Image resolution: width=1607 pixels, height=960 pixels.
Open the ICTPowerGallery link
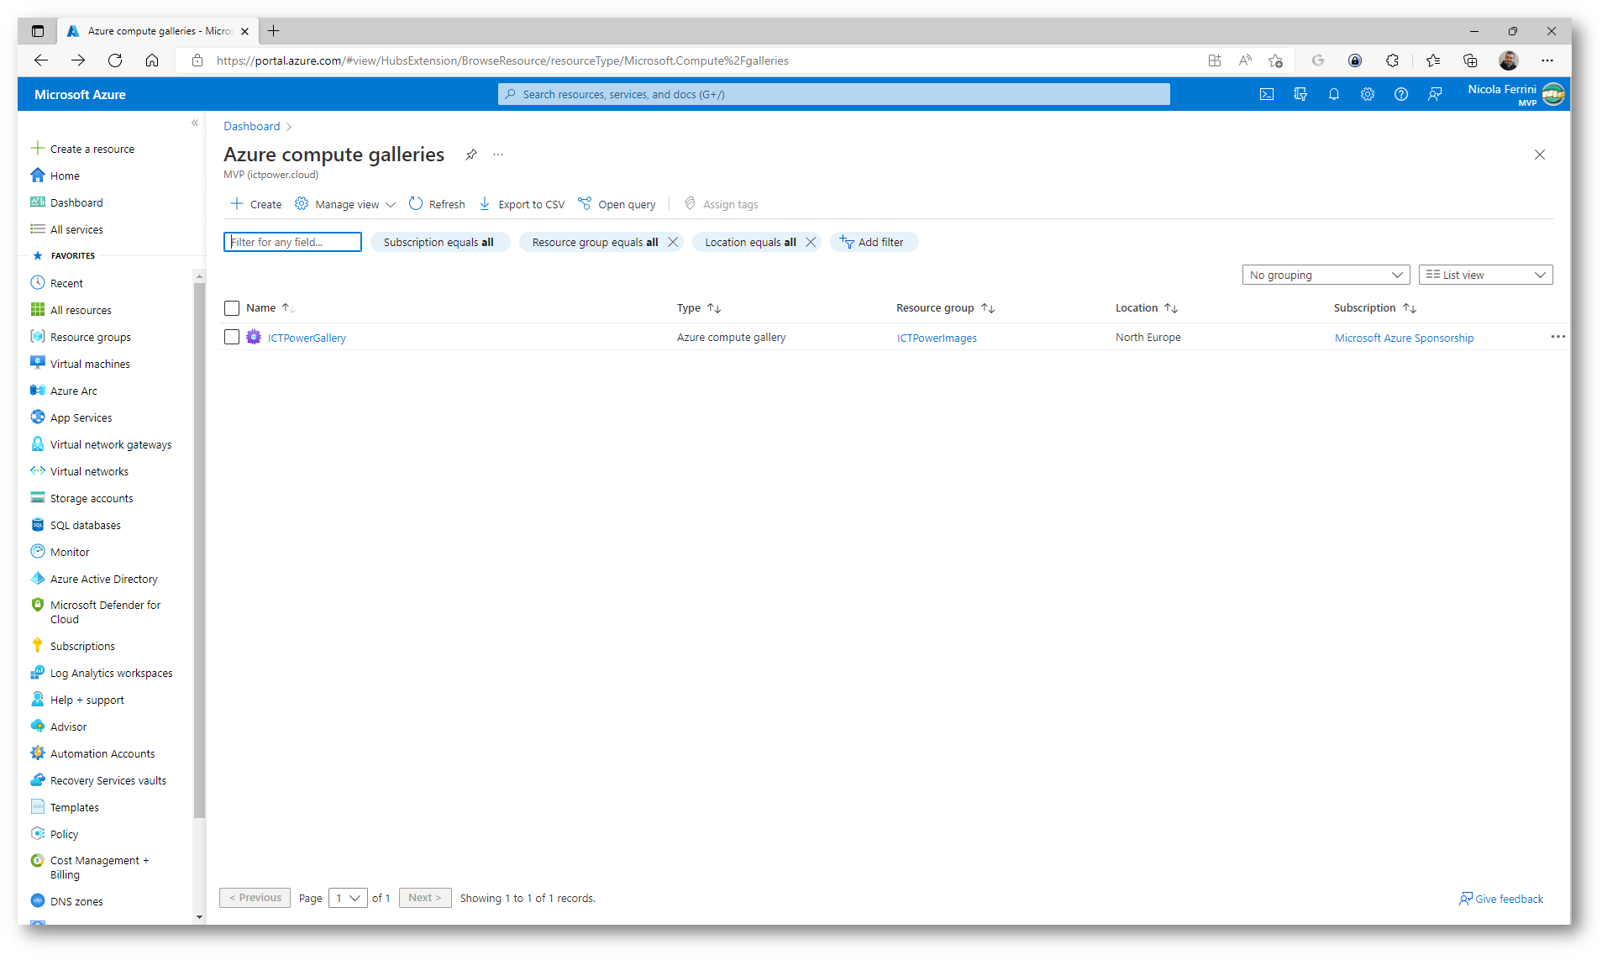tap(307, 338)
